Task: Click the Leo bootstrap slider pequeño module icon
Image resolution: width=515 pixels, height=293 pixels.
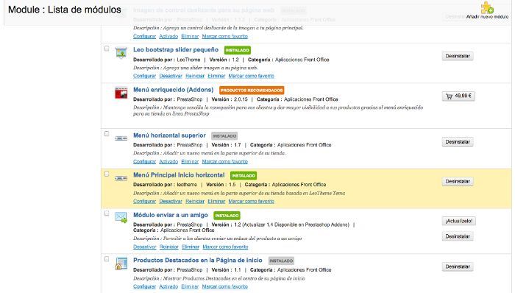Action: (x=121, y=52)
